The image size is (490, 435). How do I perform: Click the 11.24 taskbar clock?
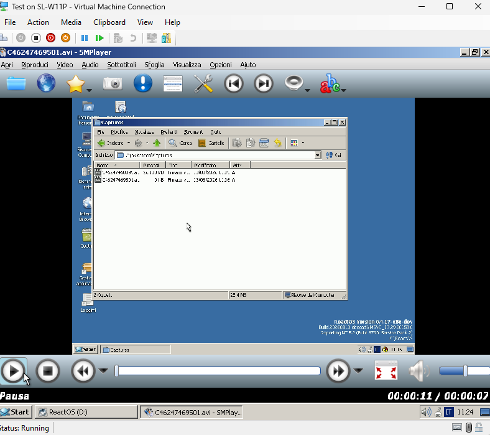(x=465, y=412)
